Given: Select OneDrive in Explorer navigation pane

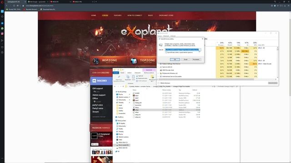Looking at the screenshot, I should (x=120, y=117).
